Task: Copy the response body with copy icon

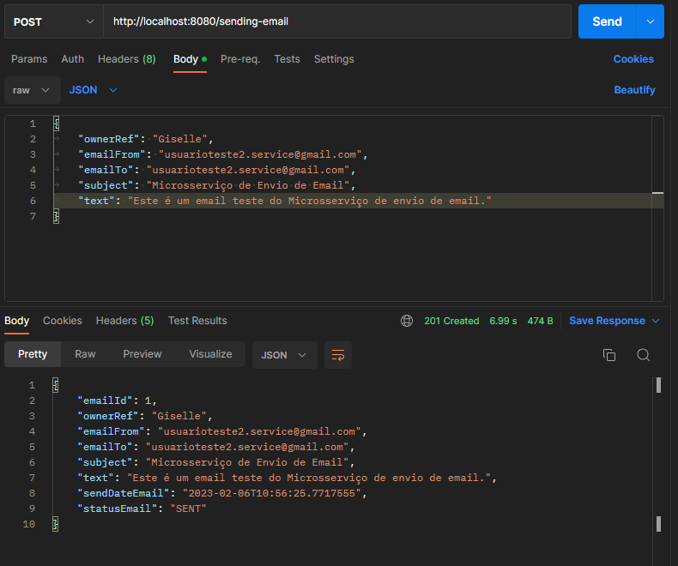Action: 609,355
